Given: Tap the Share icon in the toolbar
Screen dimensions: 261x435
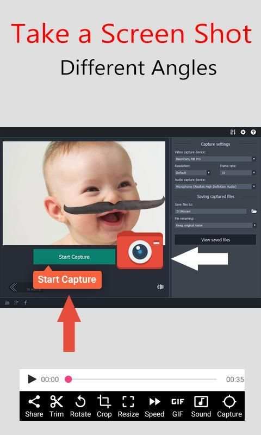Looking at the screenshot, I should click(x=34, y=406).
